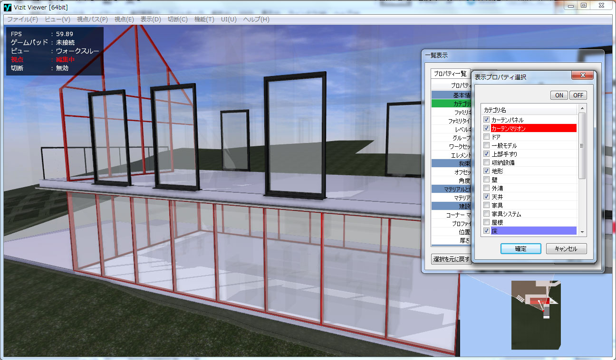Enable the ドア category checkbox
Viewport: 616px width, 360px height.
coord(486,137)
